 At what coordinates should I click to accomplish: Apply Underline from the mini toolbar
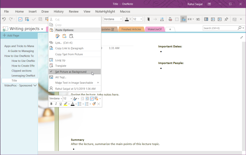61,104
